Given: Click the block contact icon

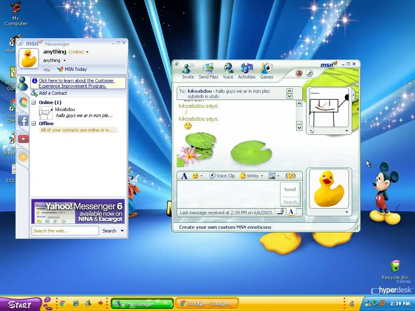Looking at the screenshot, I should [299, 73].
